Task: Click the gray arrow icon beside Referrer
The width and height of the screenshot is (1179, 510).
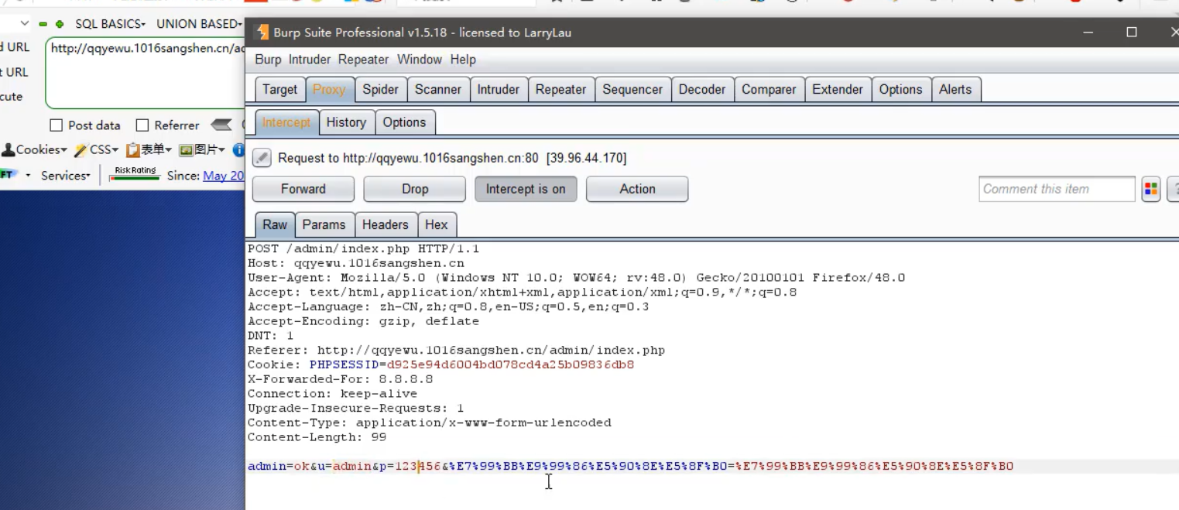Action: [x=221, y=125]
